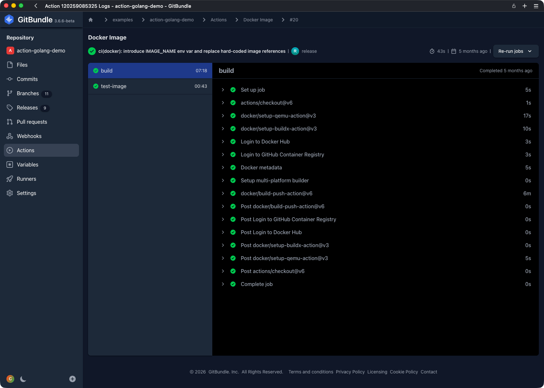Viewport: 544px width, 388px height.
Task: Click the Commits icon in sidebar
Action: (10, 79)
